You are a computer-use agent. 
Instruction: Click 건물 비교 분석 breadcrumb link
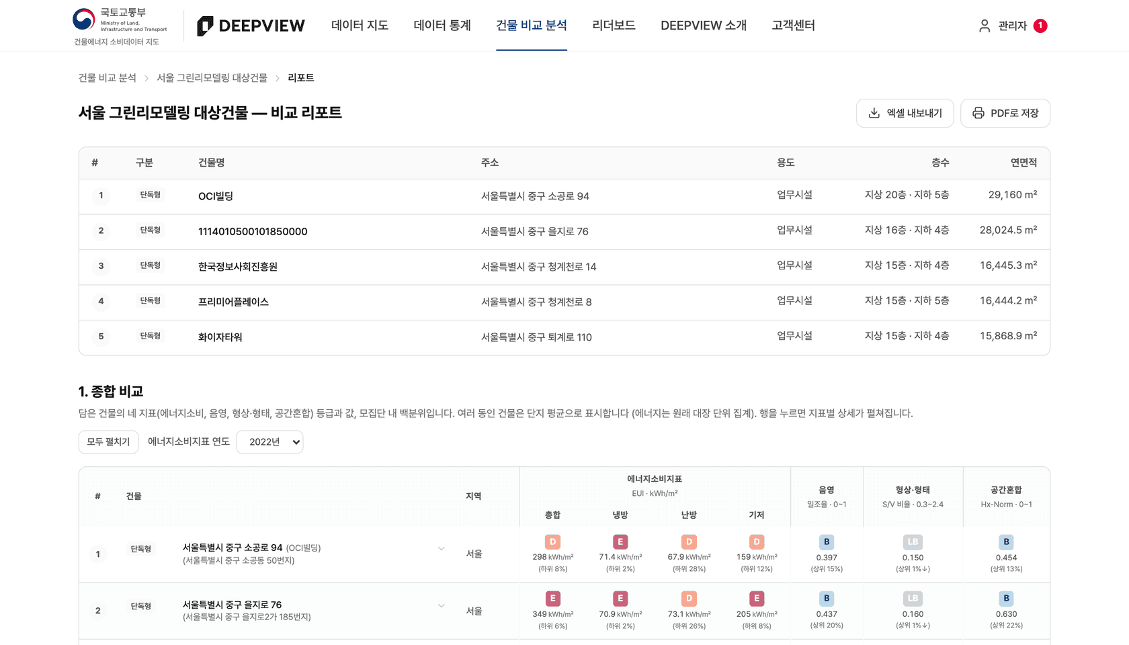108,78
